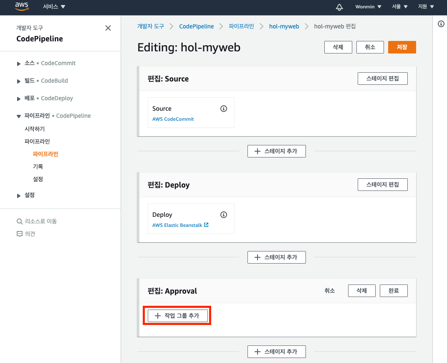
Task: Open the AWS CodeCommit link
Action: 173,119
